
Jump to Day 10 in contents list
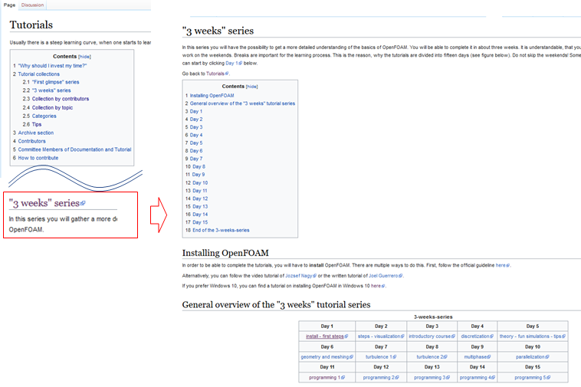point(200,183)
